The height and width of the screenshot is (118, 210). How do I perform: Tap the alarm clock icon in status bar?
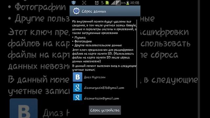(96, 3)
